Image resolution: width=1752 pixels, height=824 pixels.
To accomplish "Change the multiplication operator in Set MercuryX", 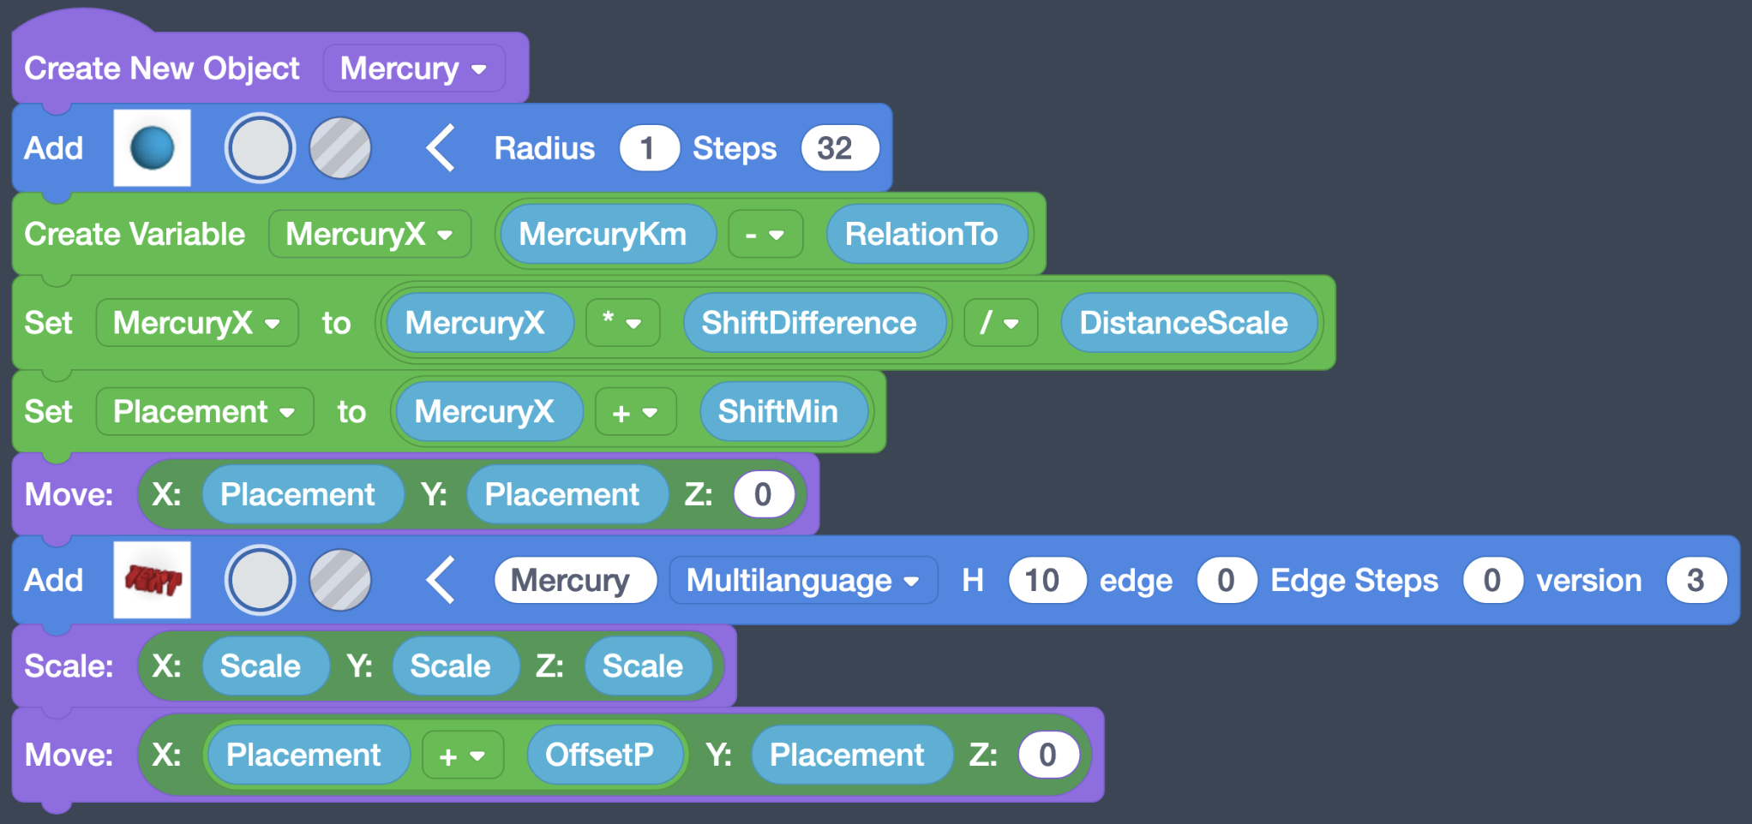I will (x=622, y=322).
